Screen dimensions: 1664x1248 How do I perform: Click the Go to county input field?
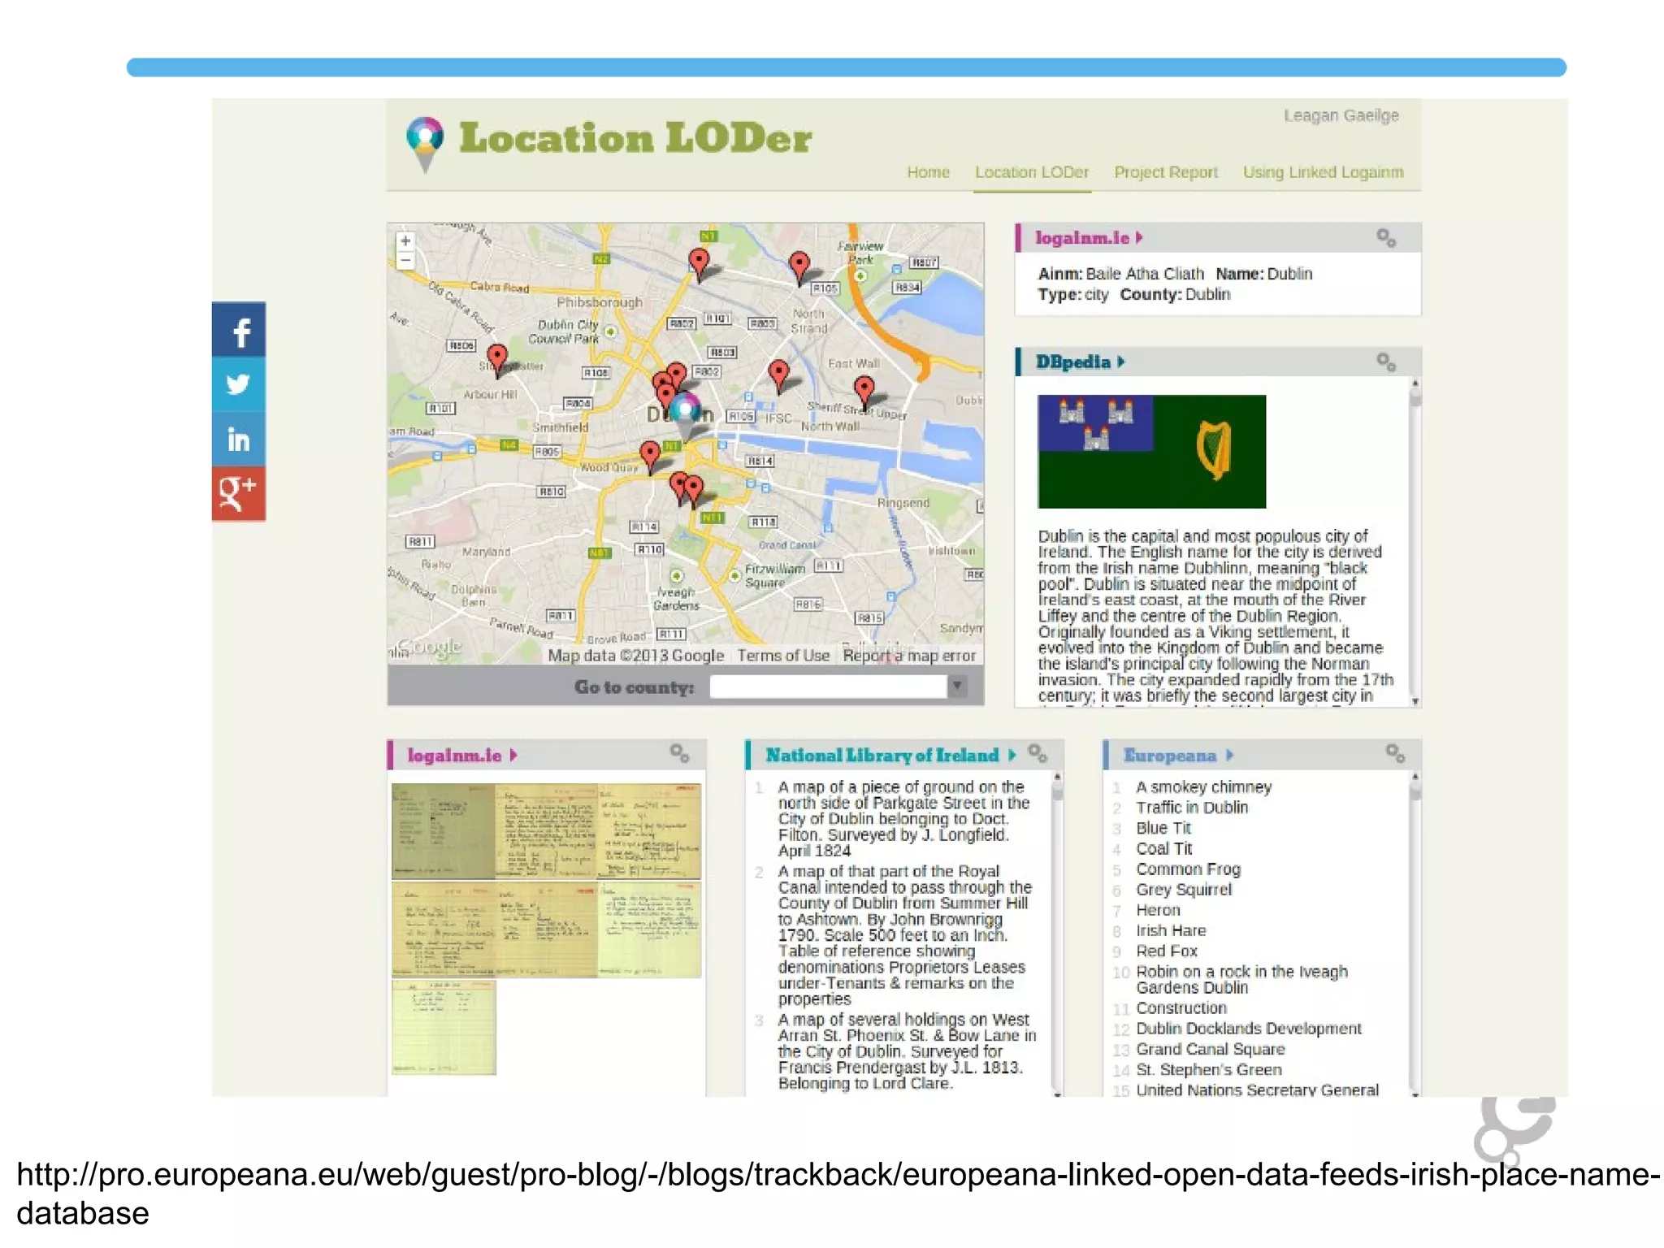point(827,686)
